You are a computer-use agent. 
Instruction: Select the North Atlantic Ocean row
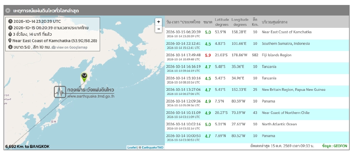tap(258, 126)
